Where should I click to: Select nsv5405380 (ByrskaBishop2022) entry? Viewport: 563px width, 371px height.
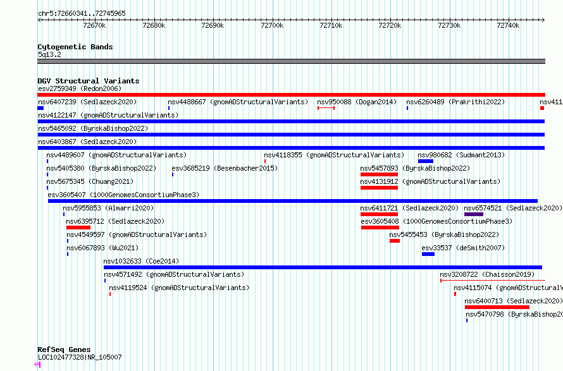[101, 168]
